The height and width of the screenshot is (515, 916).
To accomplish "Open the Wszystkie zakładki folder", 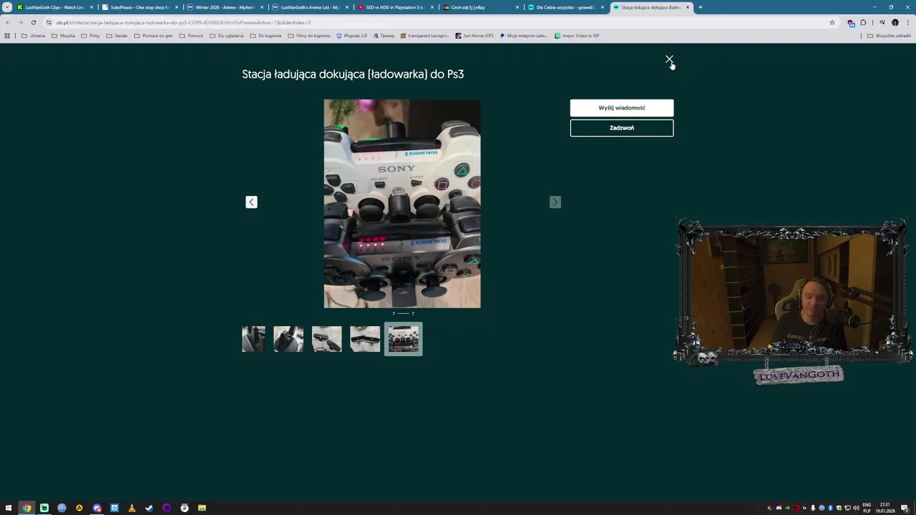I will coord(889,36).
